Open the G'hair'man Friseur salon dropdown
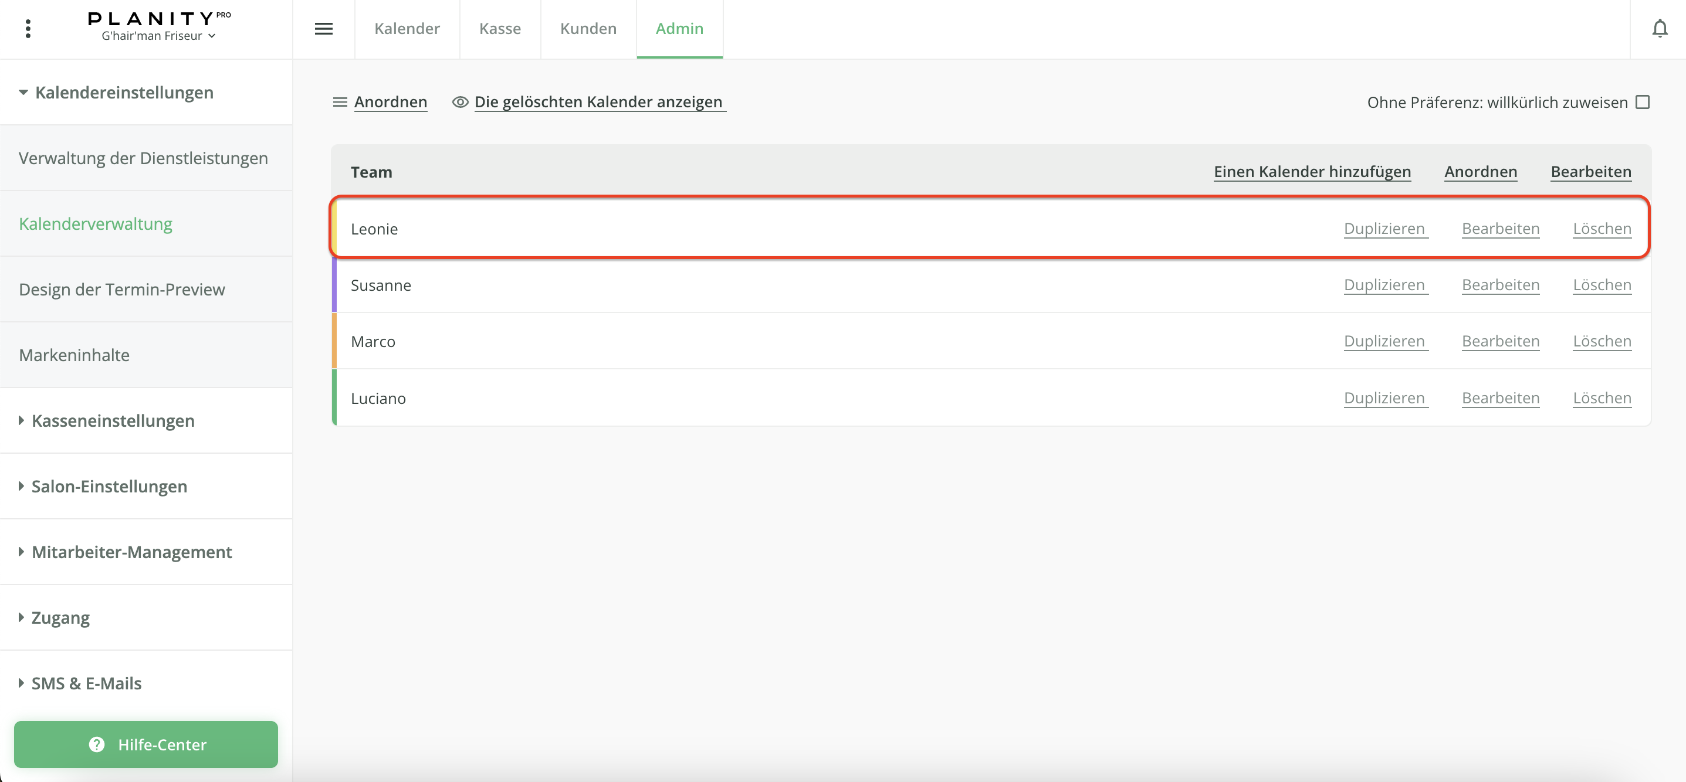The image size is (1686, 782). tap(158, 36)
